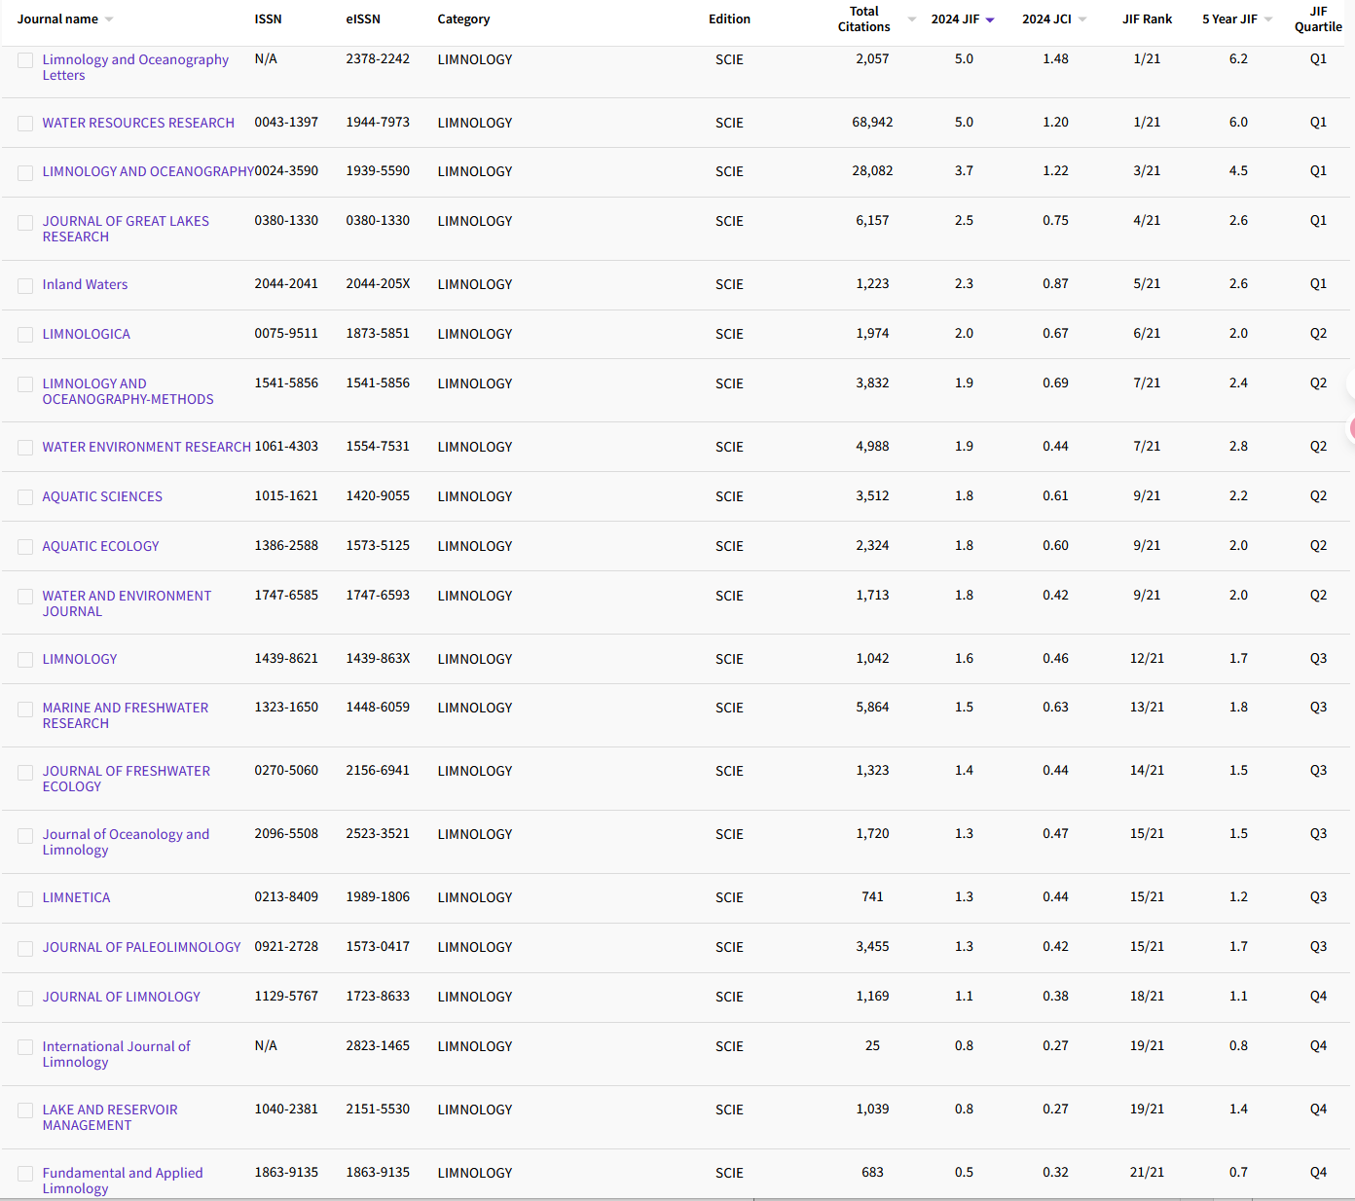Click the 5 Year JIF column header
This screenshot has width=1355, height=1201.
(x=1229, y=19)
